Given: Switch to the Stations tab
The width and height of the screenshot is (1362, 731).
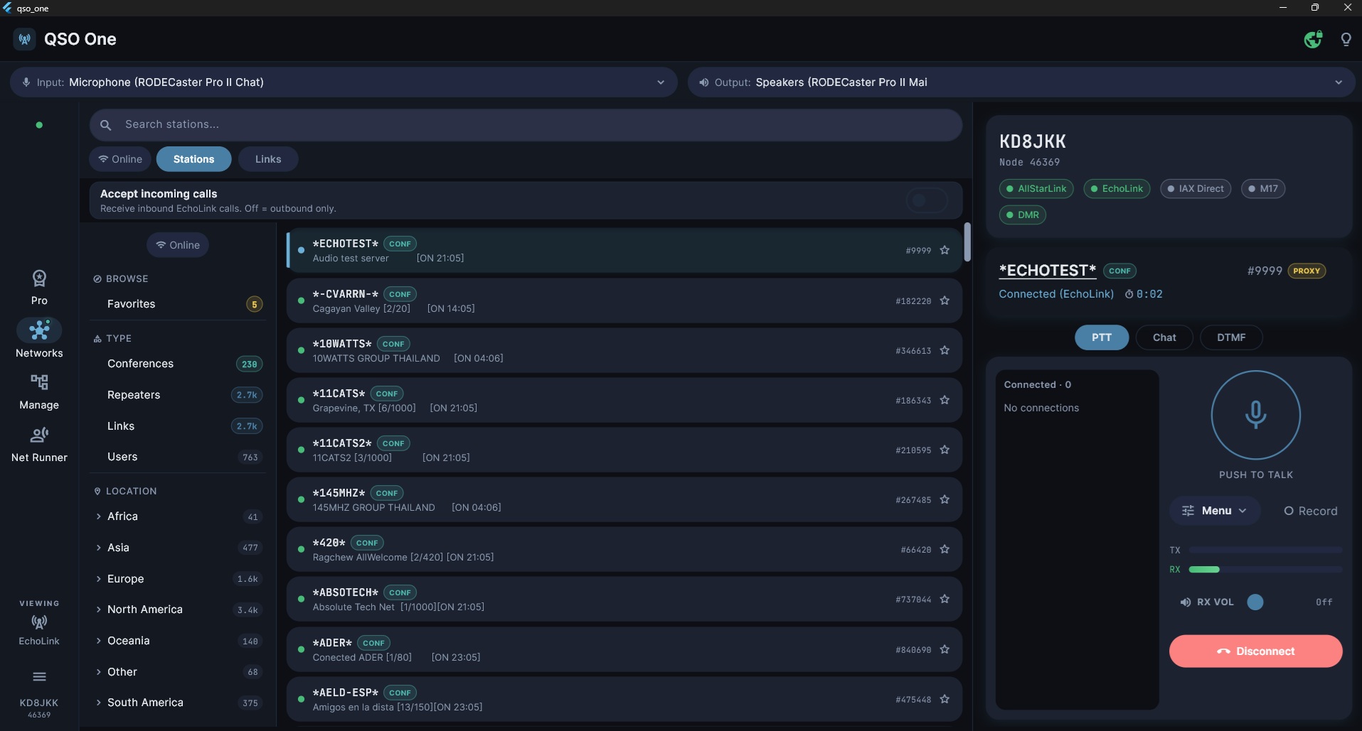Looking at the screenshot, I should pyautogui.click(x=193, y=159).
